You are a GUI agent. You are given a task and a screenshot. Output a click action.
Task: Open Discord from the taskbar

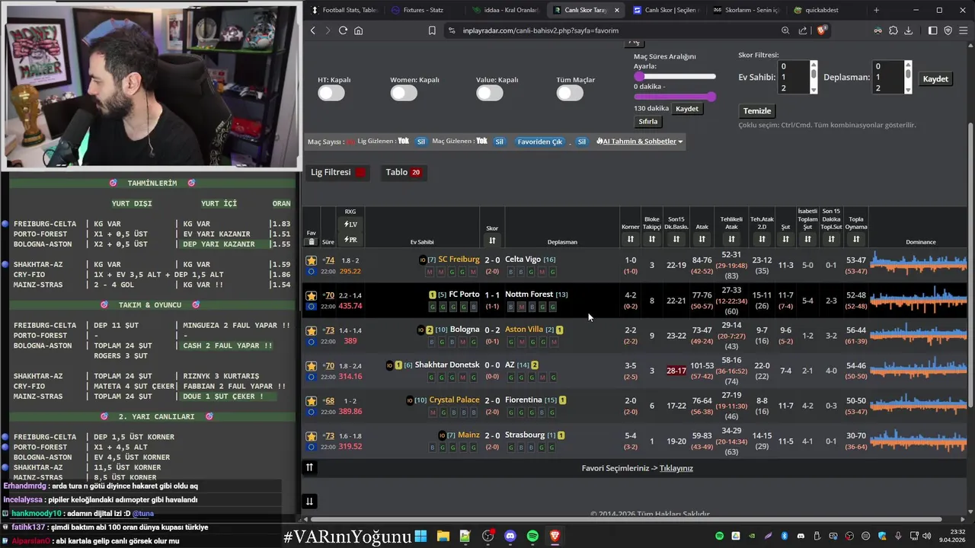(x=510, y=536)
